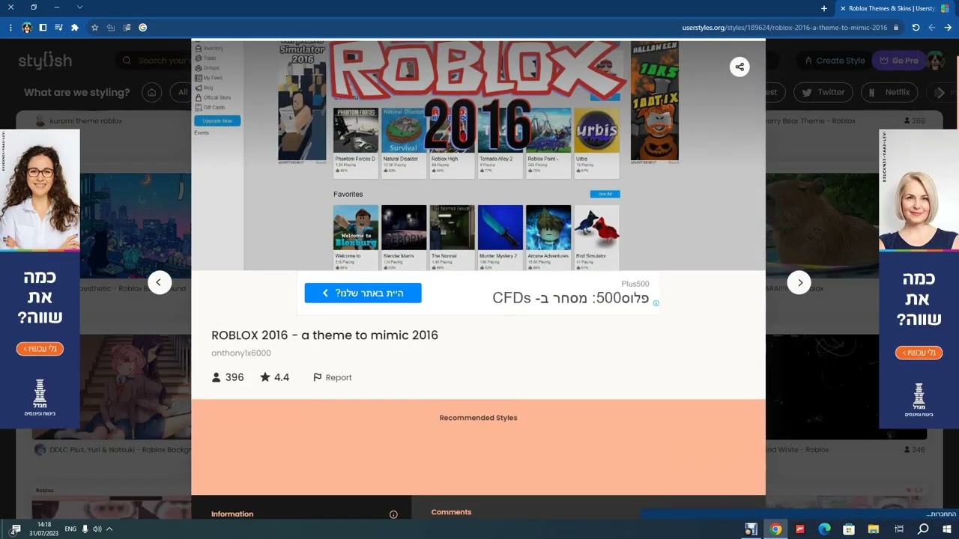Click the right side ad orange button
Viewport: 959px width, 539px height.
tap(919, 353)
